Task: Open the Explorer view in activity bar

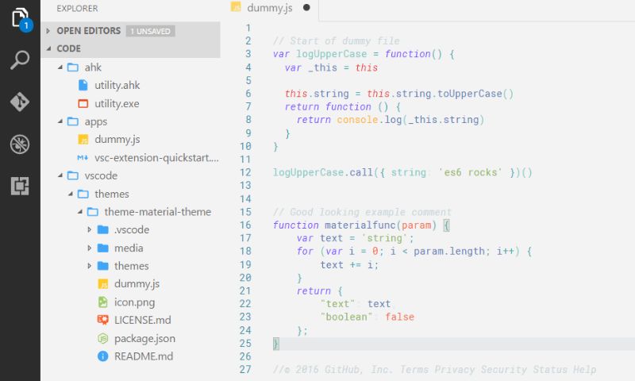Action: [x=20, y=17]
